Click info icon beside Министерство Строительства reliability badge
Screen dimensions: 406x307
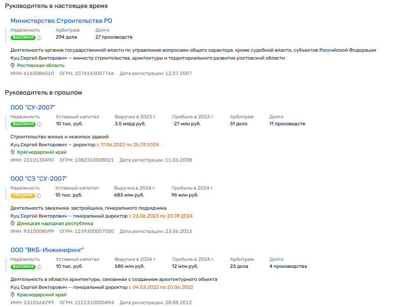click(39, 37)
